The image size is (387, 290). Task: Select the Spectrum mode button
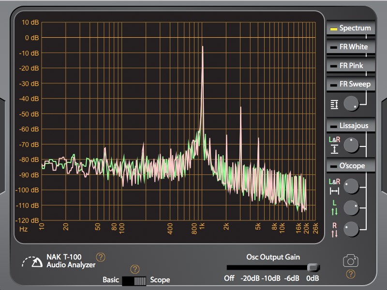(x=351, y=28)
